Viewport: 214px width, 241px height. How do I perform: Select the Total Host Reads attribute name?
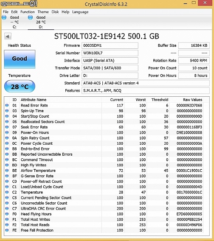(35, 225)
